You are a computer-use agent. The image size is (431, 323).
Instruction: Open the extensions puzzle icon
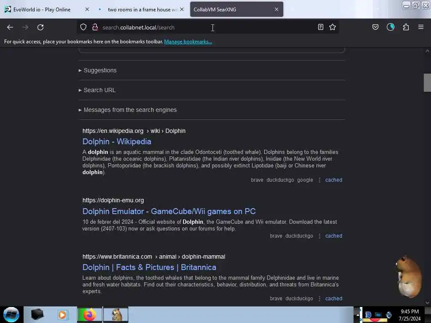(x=406, y=27)
